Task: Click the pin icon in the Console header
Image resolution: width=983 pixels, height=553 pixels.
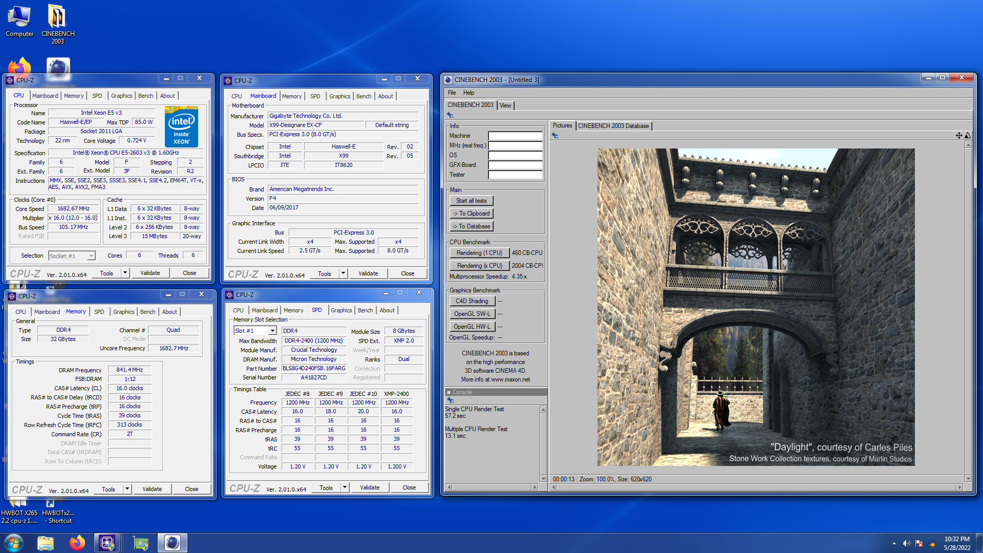Action: point(451,400)
